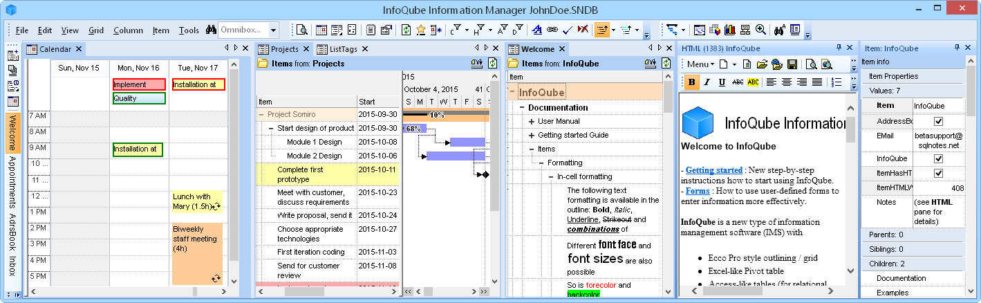The width and height of the screenshot is (981, 303).
Task: Click the zoom magnifier plus icon
Action: coord(760,30)
